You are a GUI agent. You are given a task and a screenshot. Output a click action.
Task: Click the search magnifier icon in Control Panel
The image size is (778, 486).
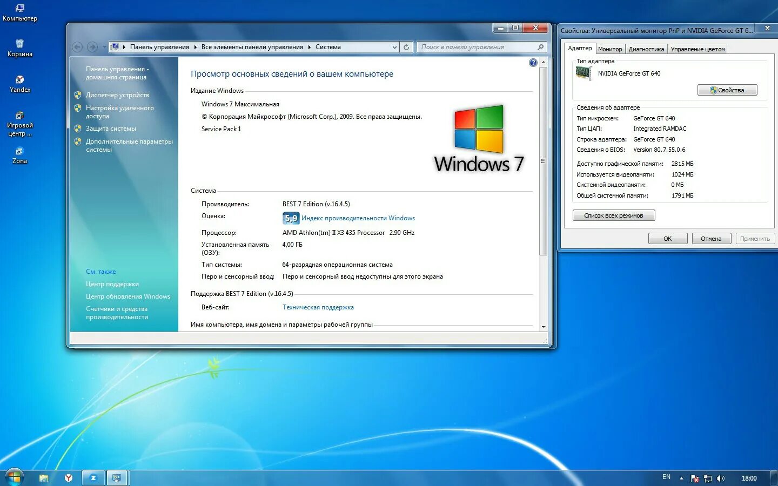click(540, 47)
